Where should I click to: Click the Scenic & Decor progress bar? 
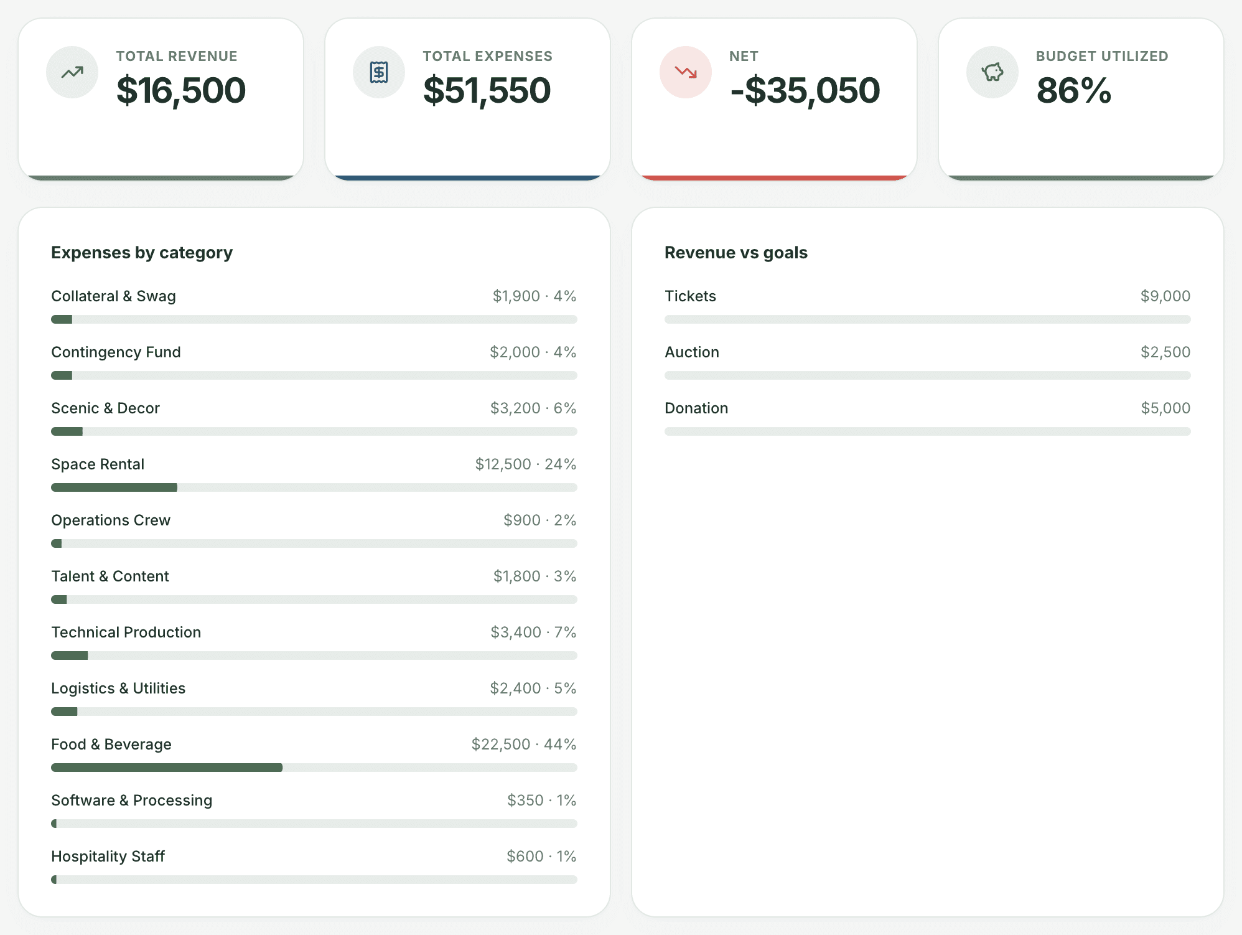pyautogui.click(x=314, y=431)
